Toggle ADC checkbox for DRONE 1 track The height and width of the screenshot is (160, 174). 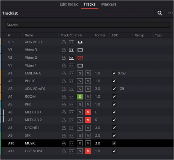pos(114,128)
